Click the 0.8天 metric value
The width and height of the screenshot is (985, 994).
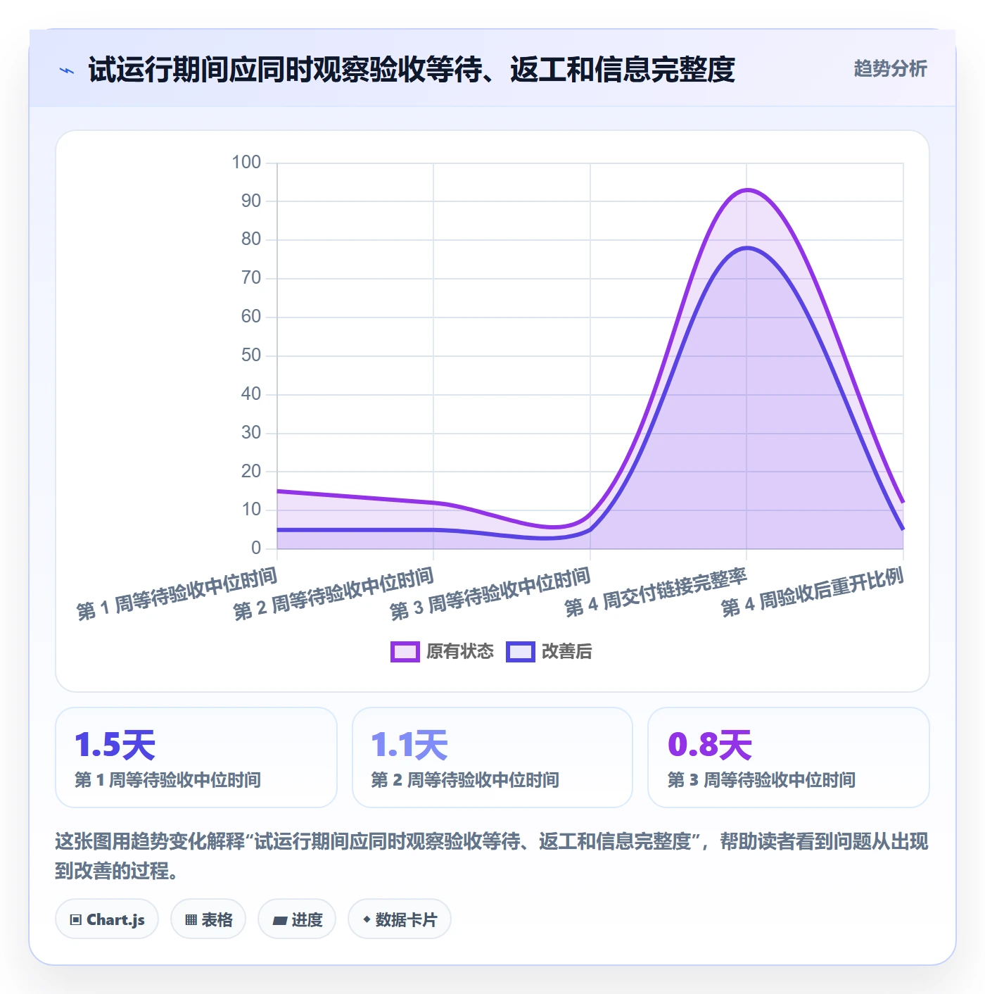pyautogui.click(x=709, y=745)
